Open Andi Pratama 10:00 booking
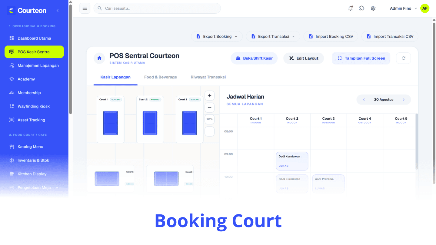Viewport: 436px width, 245px height. (328, 184)
